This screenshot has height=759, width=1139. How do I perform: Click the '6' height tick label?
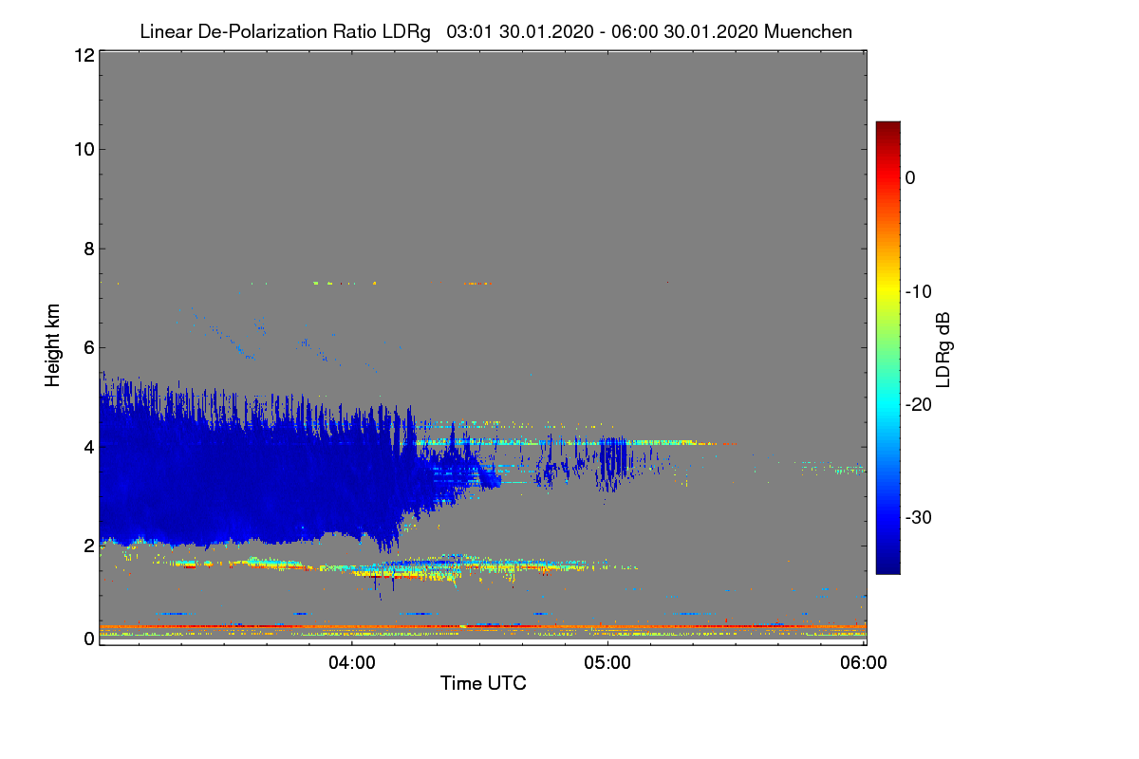88,348
